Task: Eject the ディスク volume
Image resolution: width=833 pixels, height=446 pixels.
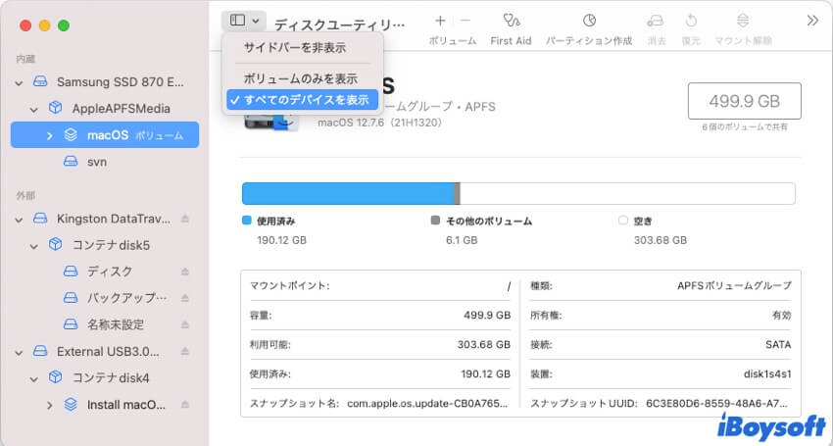Action: coord(185,272)
